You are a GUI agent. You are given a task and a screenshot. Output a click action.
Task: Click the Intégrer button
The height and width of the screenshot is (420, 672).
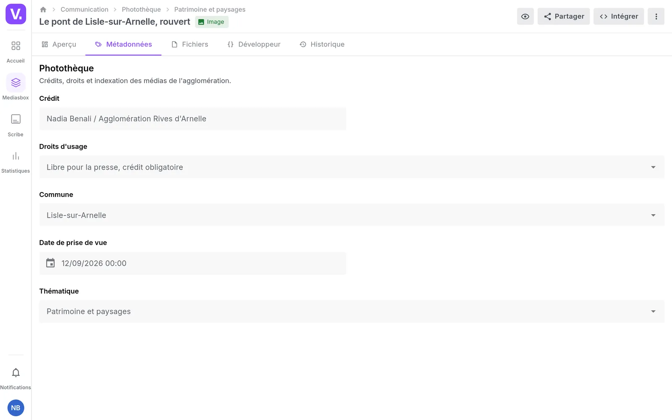coord(619,16)
